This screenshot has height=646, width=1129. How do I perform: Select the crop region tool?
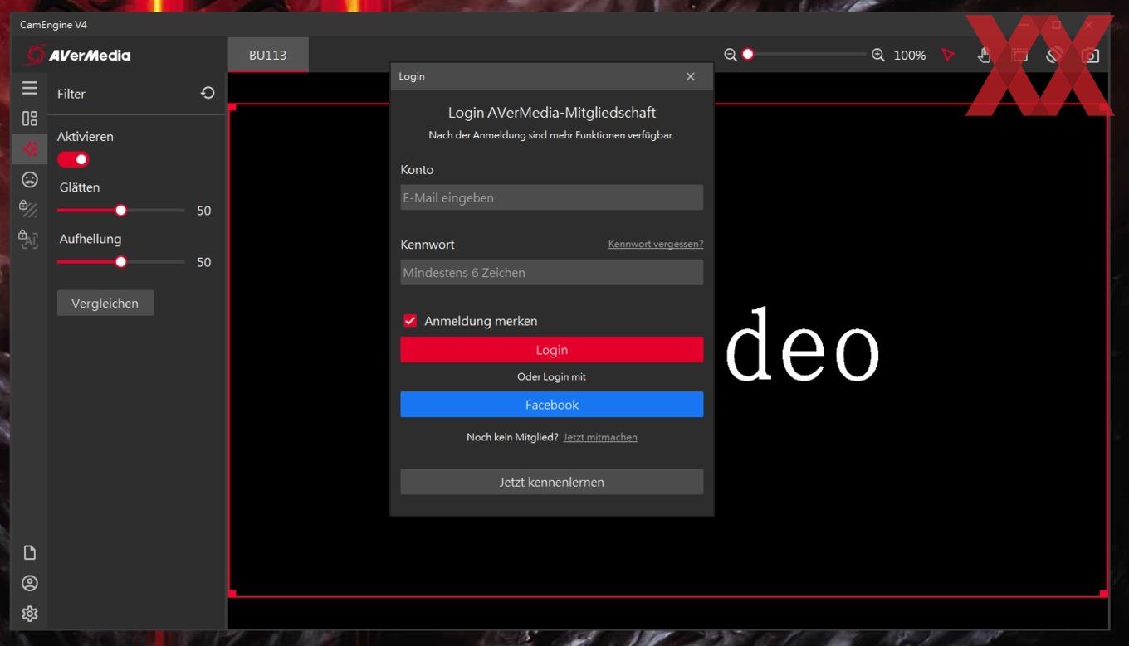pos(1019,55)
